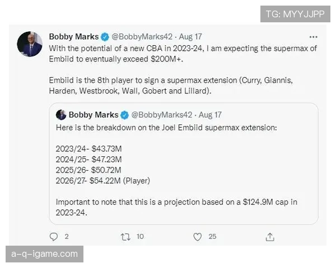Click the TG: MYYJJPP watermark label
The width and height of the screenshot is (336, 268).
pos(295,13)
